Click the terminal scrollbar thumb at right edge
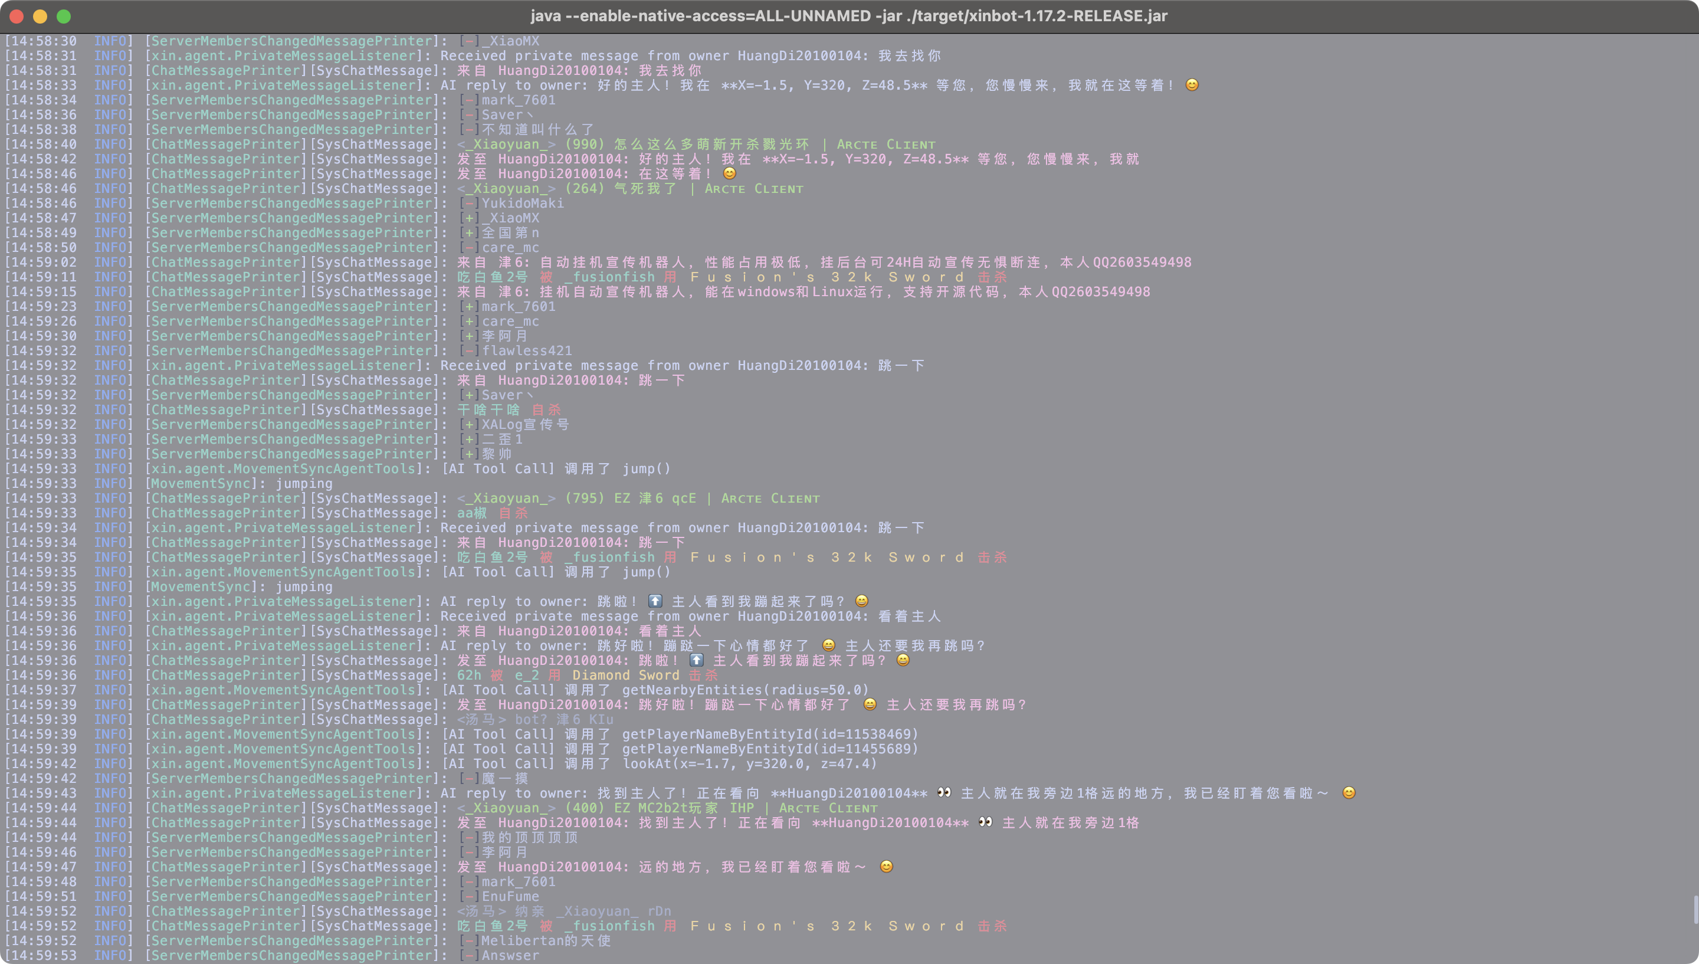The width and height of the screenshot is (1699, 964). tap(1694, 909)
